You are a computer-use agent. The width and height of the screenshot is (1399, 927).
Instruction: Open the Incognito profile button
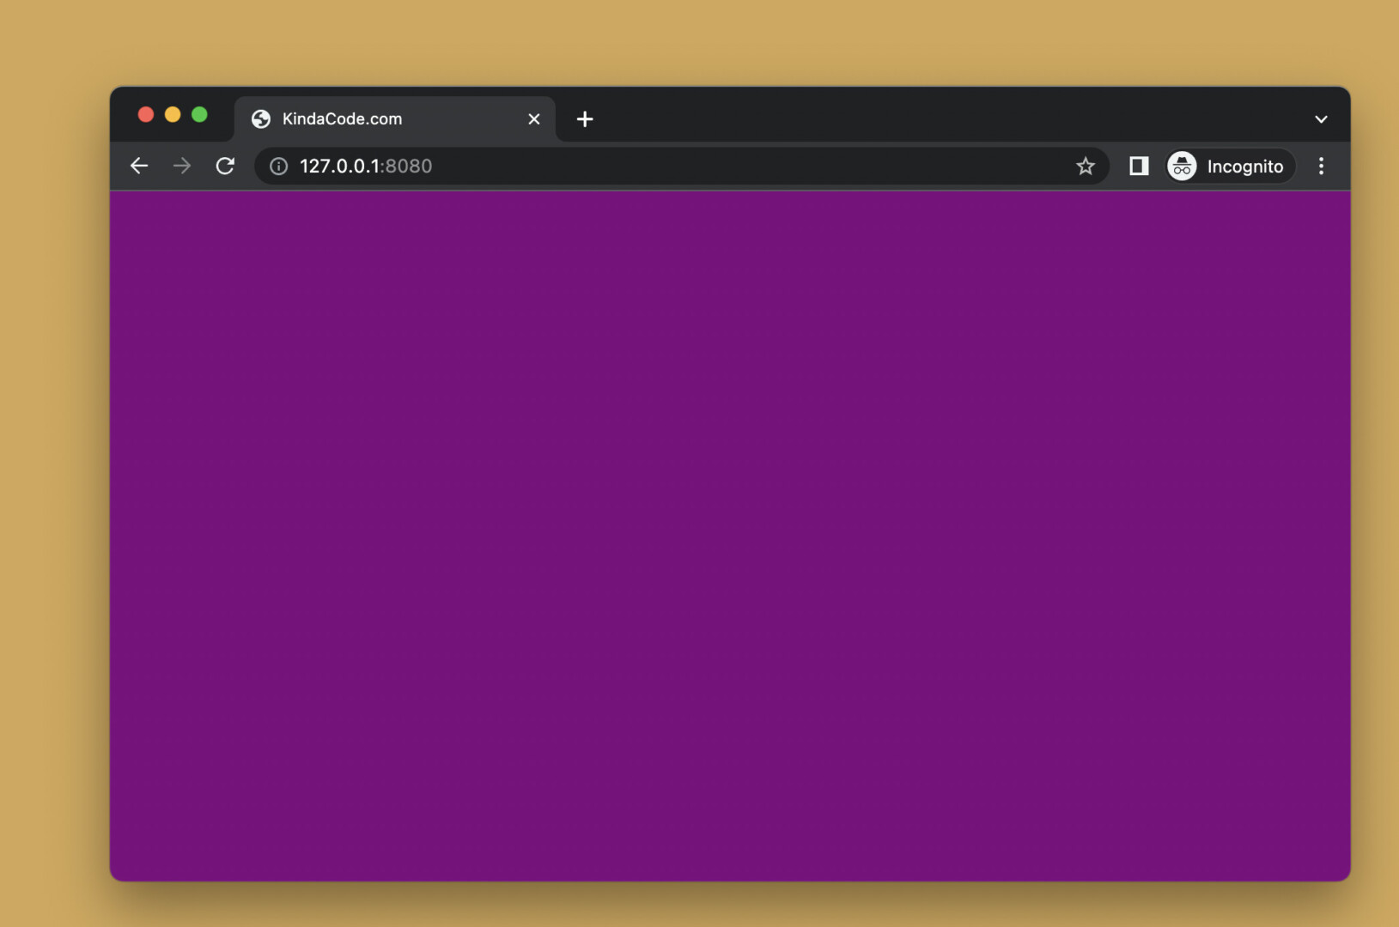[x=1230, y=167]
